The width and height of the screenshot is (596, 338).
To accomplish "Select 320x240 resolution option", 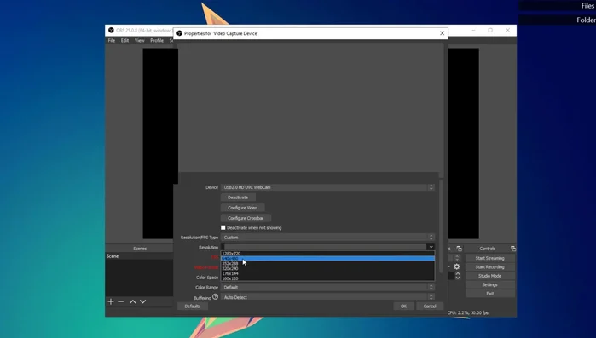I will tap(327, 268).
